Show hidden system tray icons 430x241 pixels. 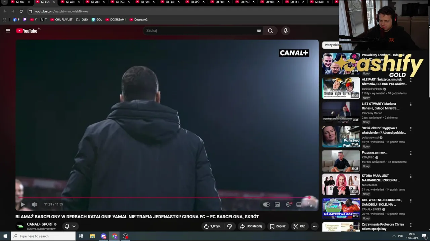coord(394,236)
